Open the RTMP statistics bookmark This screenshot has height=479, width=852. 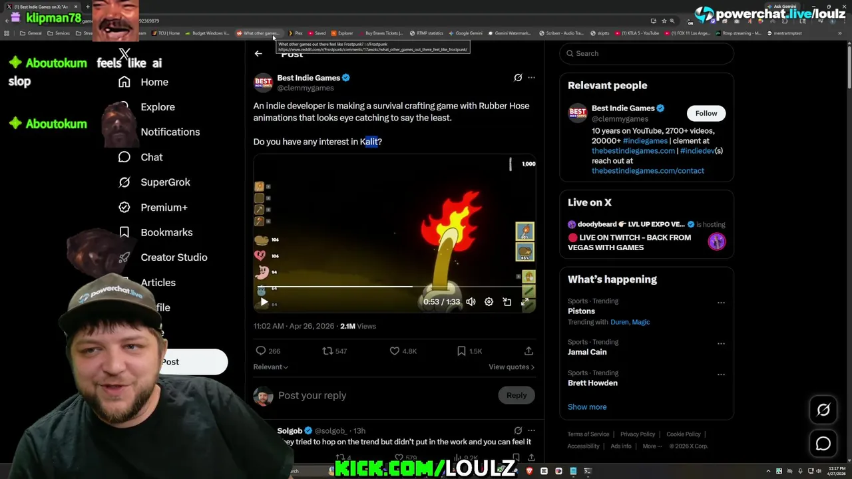tap(427, 33)
